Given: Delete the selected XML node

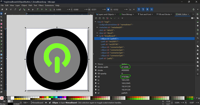Looking at the screenshot, I should tap(107, 18).
